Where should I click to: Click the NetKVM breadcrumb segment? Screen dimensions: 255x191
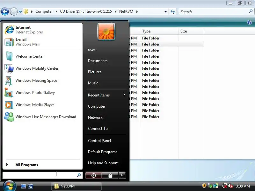coord(126,11)
